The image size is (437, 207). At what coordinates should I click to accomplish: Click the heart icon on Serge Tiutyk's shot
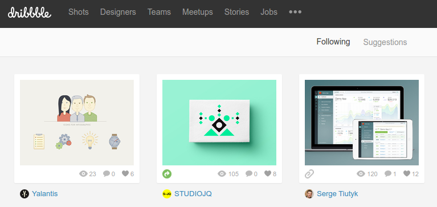click(407, 173)
